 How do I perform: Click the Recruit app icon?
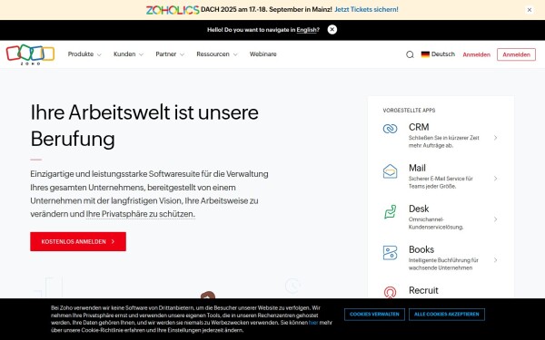390,292
